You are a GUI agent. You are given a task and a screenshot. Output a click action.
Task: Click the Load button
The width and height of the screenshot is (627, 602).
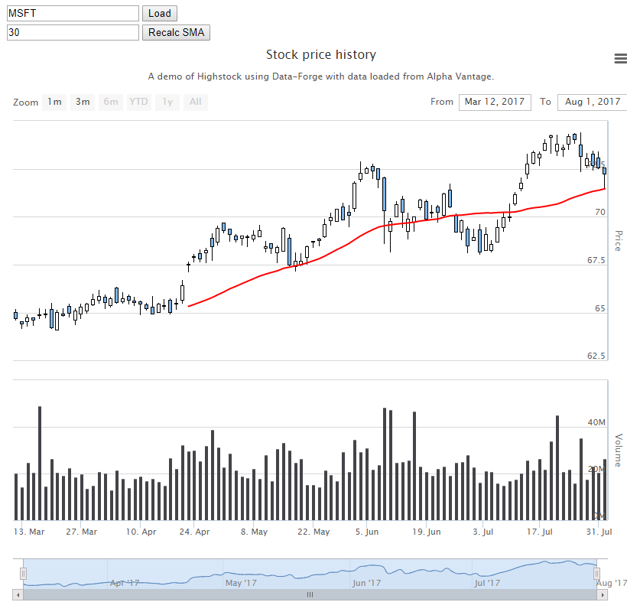pos(160,13)
